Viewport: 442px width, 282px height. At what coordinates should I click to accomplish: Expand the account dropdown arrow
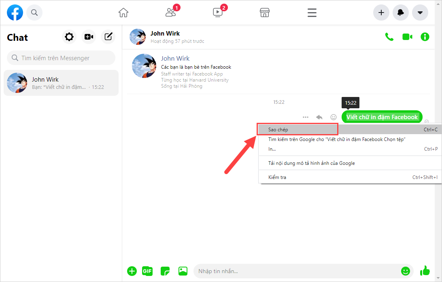[x=420, y=13]
